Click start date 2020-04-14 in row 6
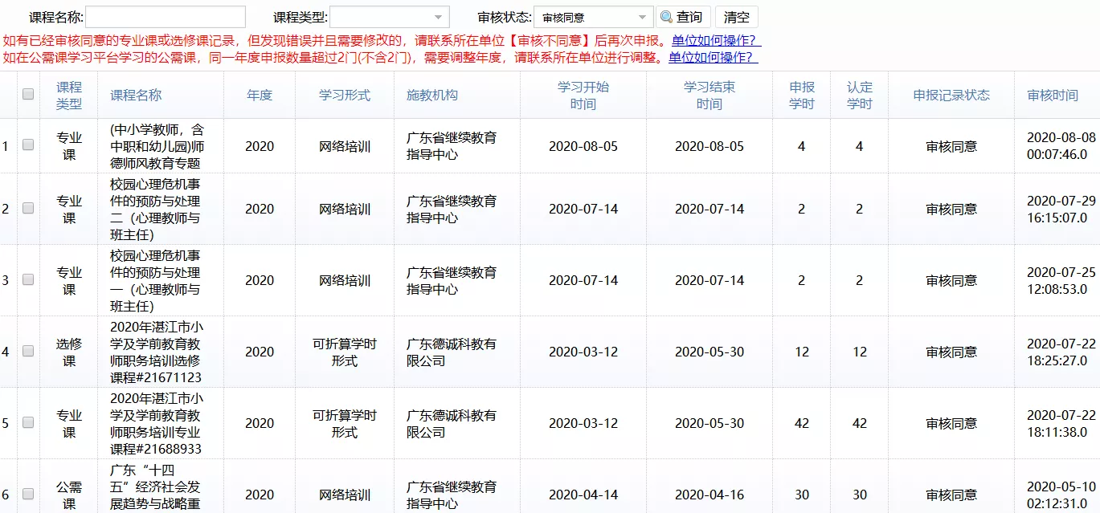Screen dimensions: 1100x513 (583, 495)
